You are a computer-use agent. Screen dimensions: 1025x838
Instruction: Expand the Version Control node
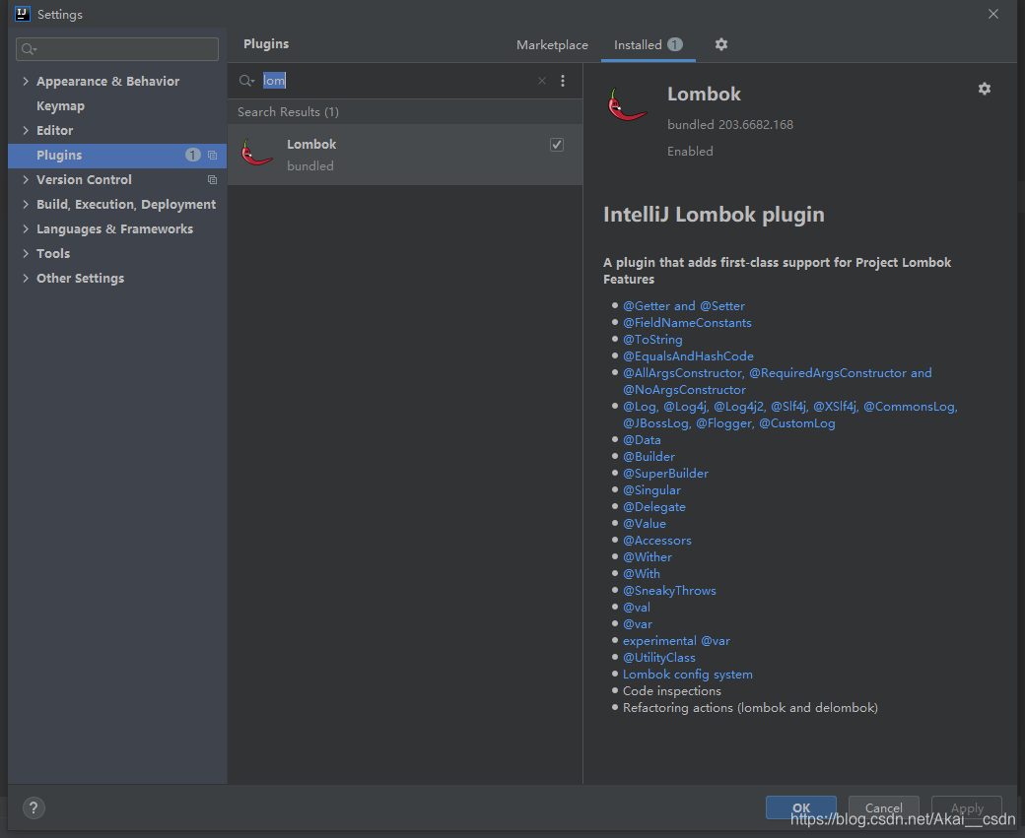tap(26, 179)
